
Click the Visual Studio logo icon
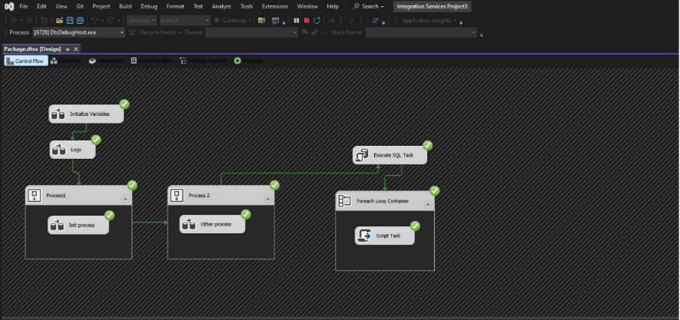[8, 6]
